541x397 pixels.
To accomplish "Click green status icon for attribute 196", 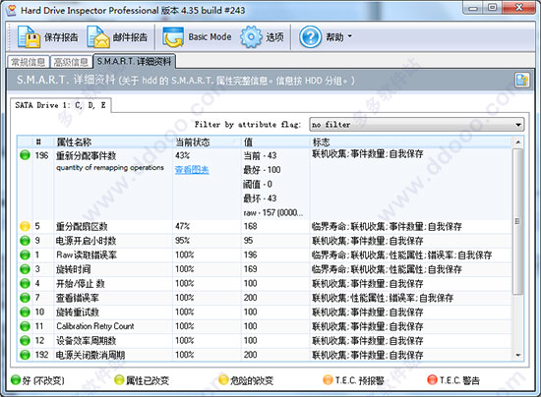I will (x=25, y=155).
